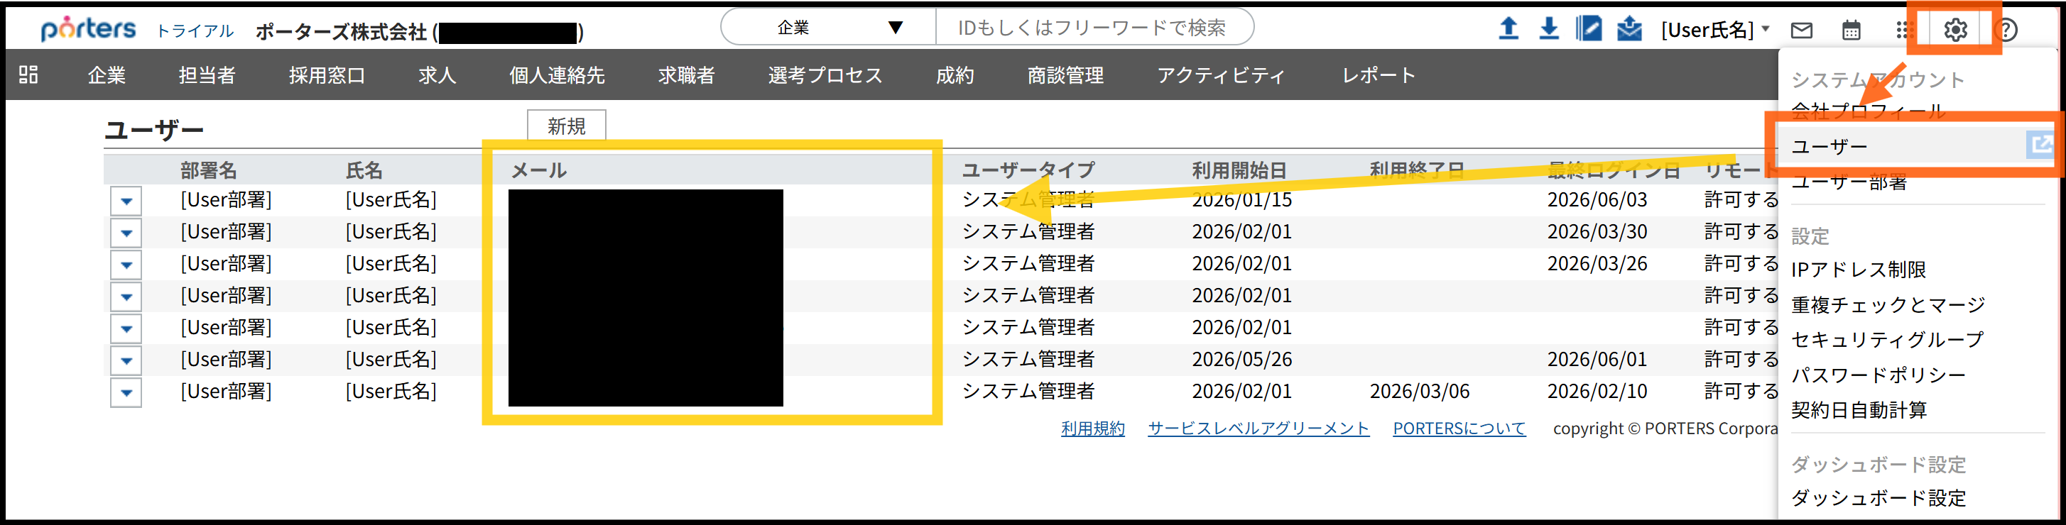
Task: Open row menu arrow for 2026/05/26 user
Action: (x=126, y=360)
